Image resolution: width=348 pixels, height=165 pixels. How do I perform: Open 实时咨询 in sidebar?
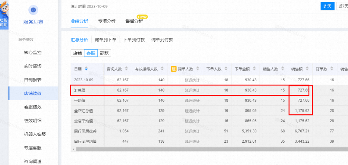[32, 66]
